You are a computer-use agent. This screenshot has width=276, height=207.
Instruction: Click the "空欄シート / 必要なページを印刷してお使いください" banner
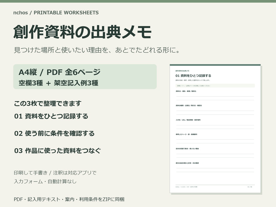[x=215, y=86]
